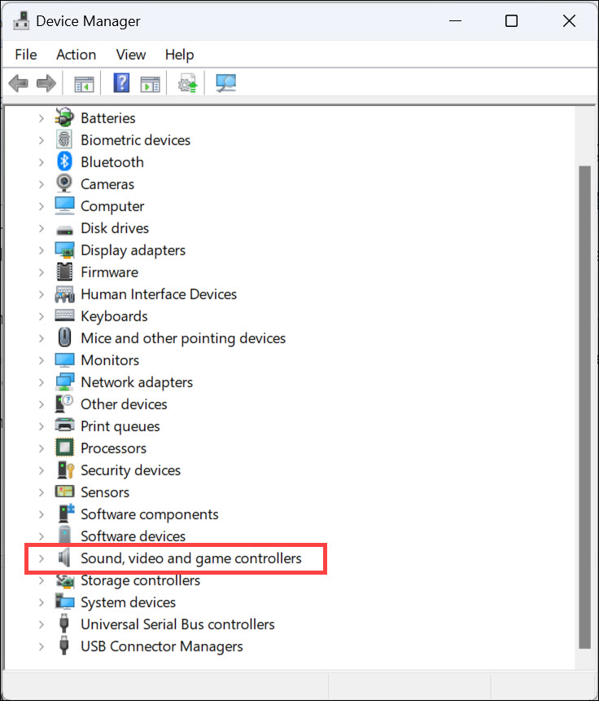599x701 pixels.
Task: Expand the Display adapters chevron
Action: pyautogui.click(x=41, y=250)
